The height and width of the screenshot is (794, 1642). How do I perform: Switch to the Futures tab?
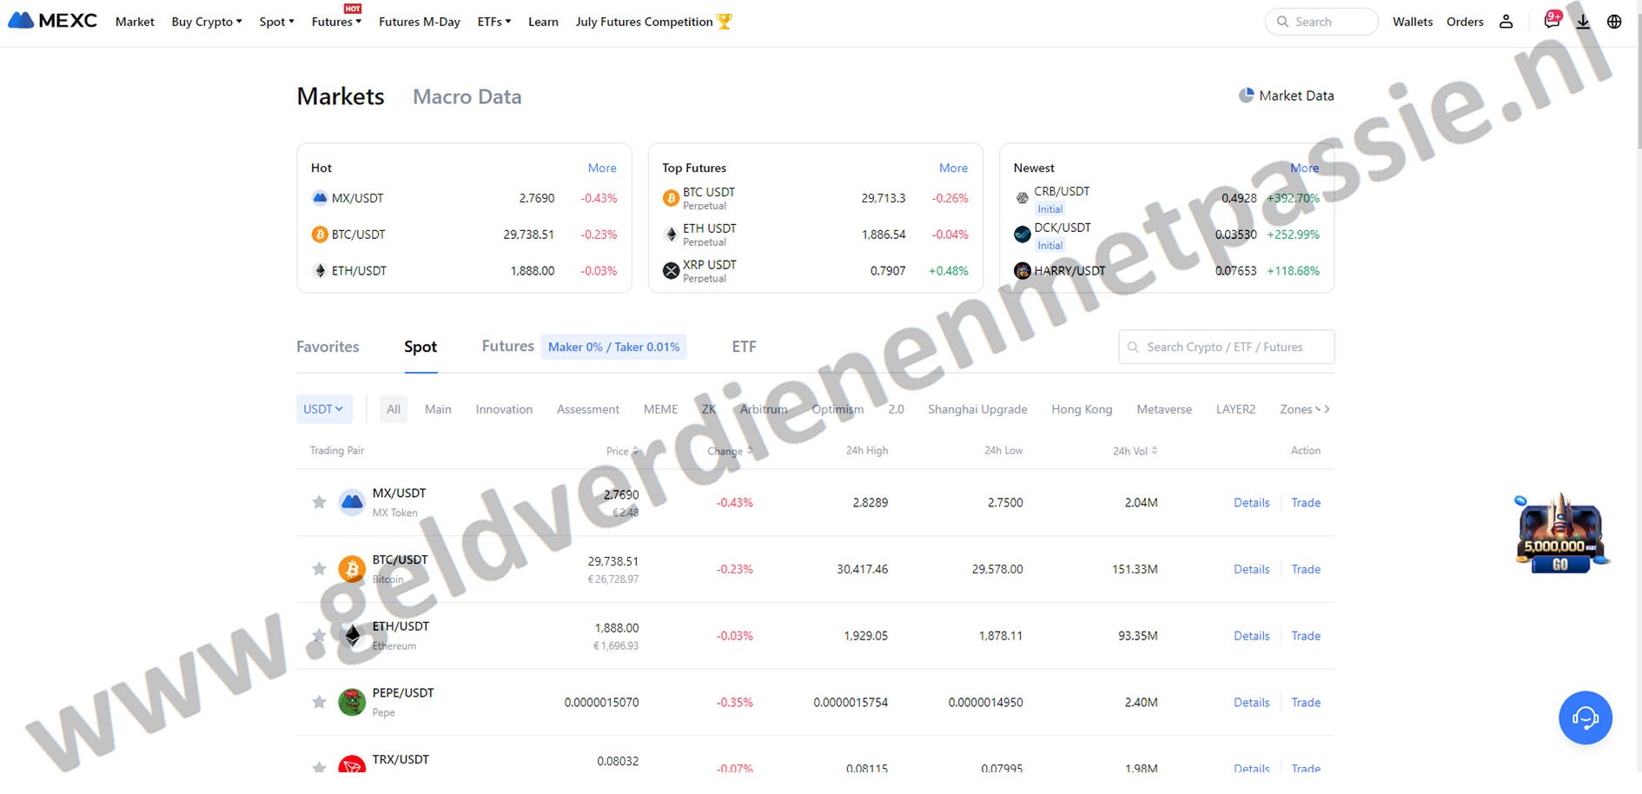coord(507,347)
